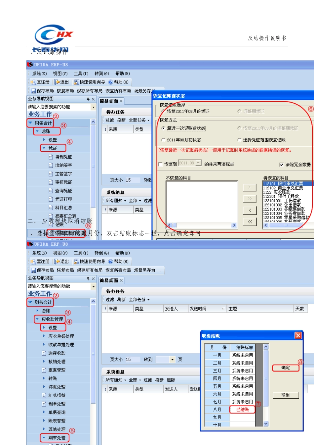314x445 pixels.
Task: Open 制单处理 item in lower navigation tree
Action: (54, 404)
